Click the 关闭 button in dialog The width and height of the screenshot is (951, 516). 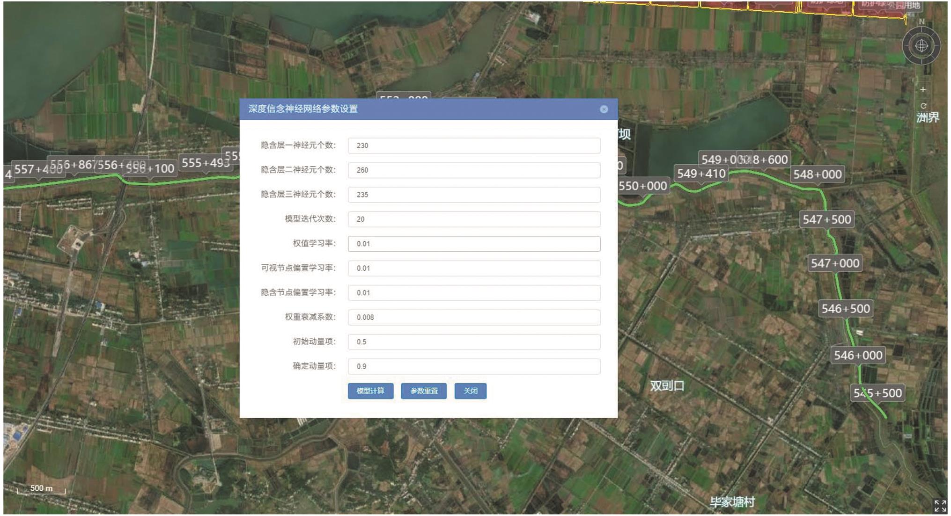[x=470, y=391]
